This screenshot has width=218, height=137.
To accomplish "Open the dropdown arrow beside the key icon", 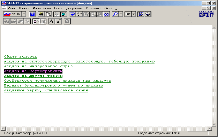I will (134, 14).
